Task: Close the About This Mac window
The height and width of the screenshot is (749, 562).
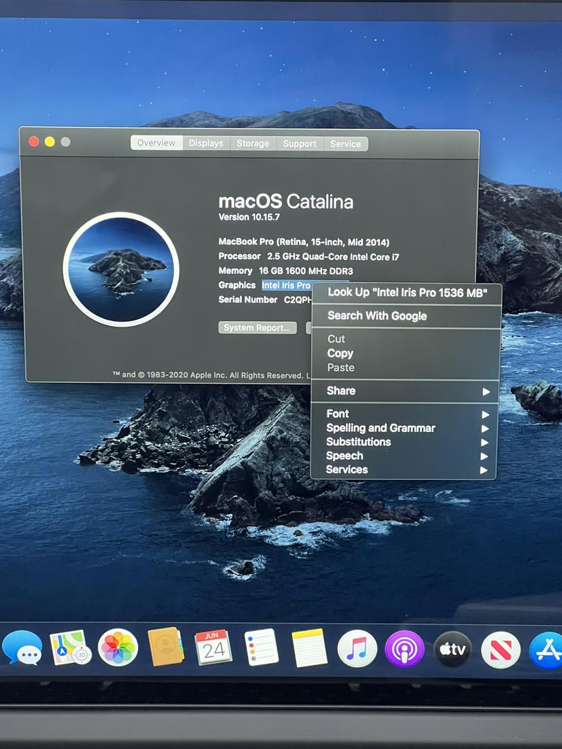Action: click(x=34, y=141)
